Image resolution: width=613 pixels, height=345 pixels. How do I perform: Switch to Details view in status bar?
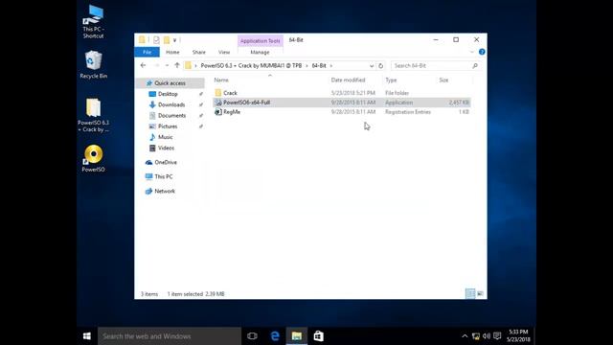(470, 294)
